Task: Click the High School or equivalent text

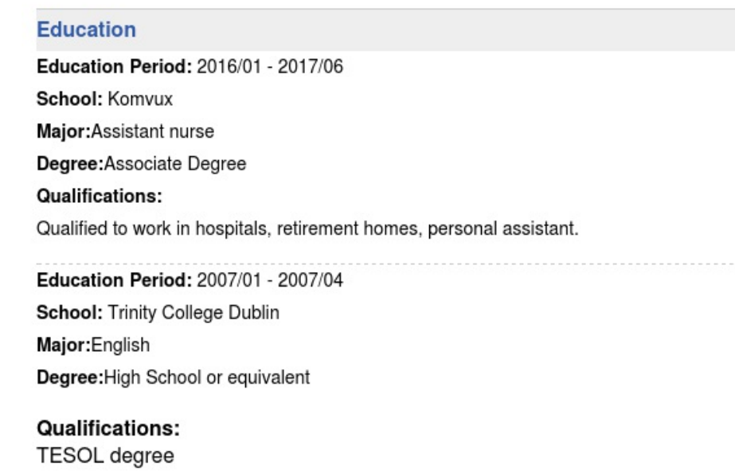Action: tap(206, 377)
